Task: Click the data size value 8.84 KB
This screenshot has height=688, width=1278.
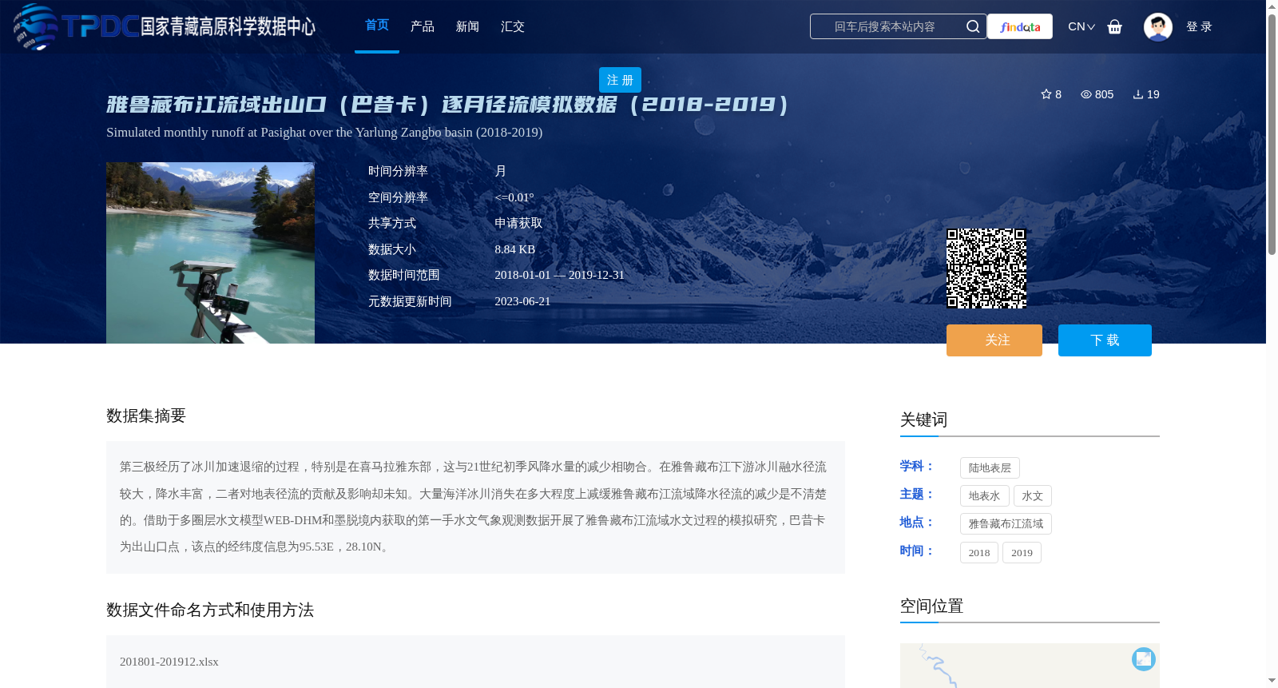Action: click(515, 249)
